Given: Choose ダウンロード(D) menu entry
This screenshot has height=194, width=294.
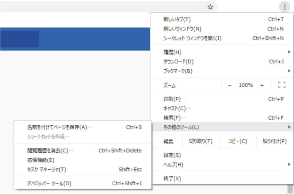Looking at the screenshot, I should point(222,61).
